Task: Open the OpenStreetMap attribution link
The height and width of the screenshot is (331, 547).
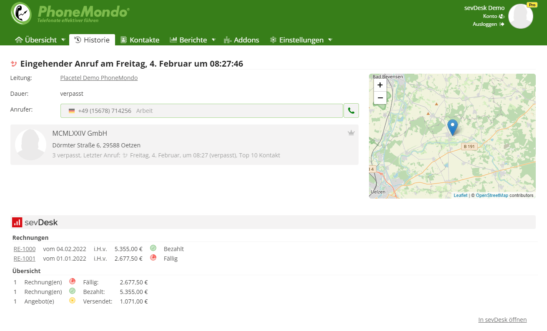Action: click(492, 195)
